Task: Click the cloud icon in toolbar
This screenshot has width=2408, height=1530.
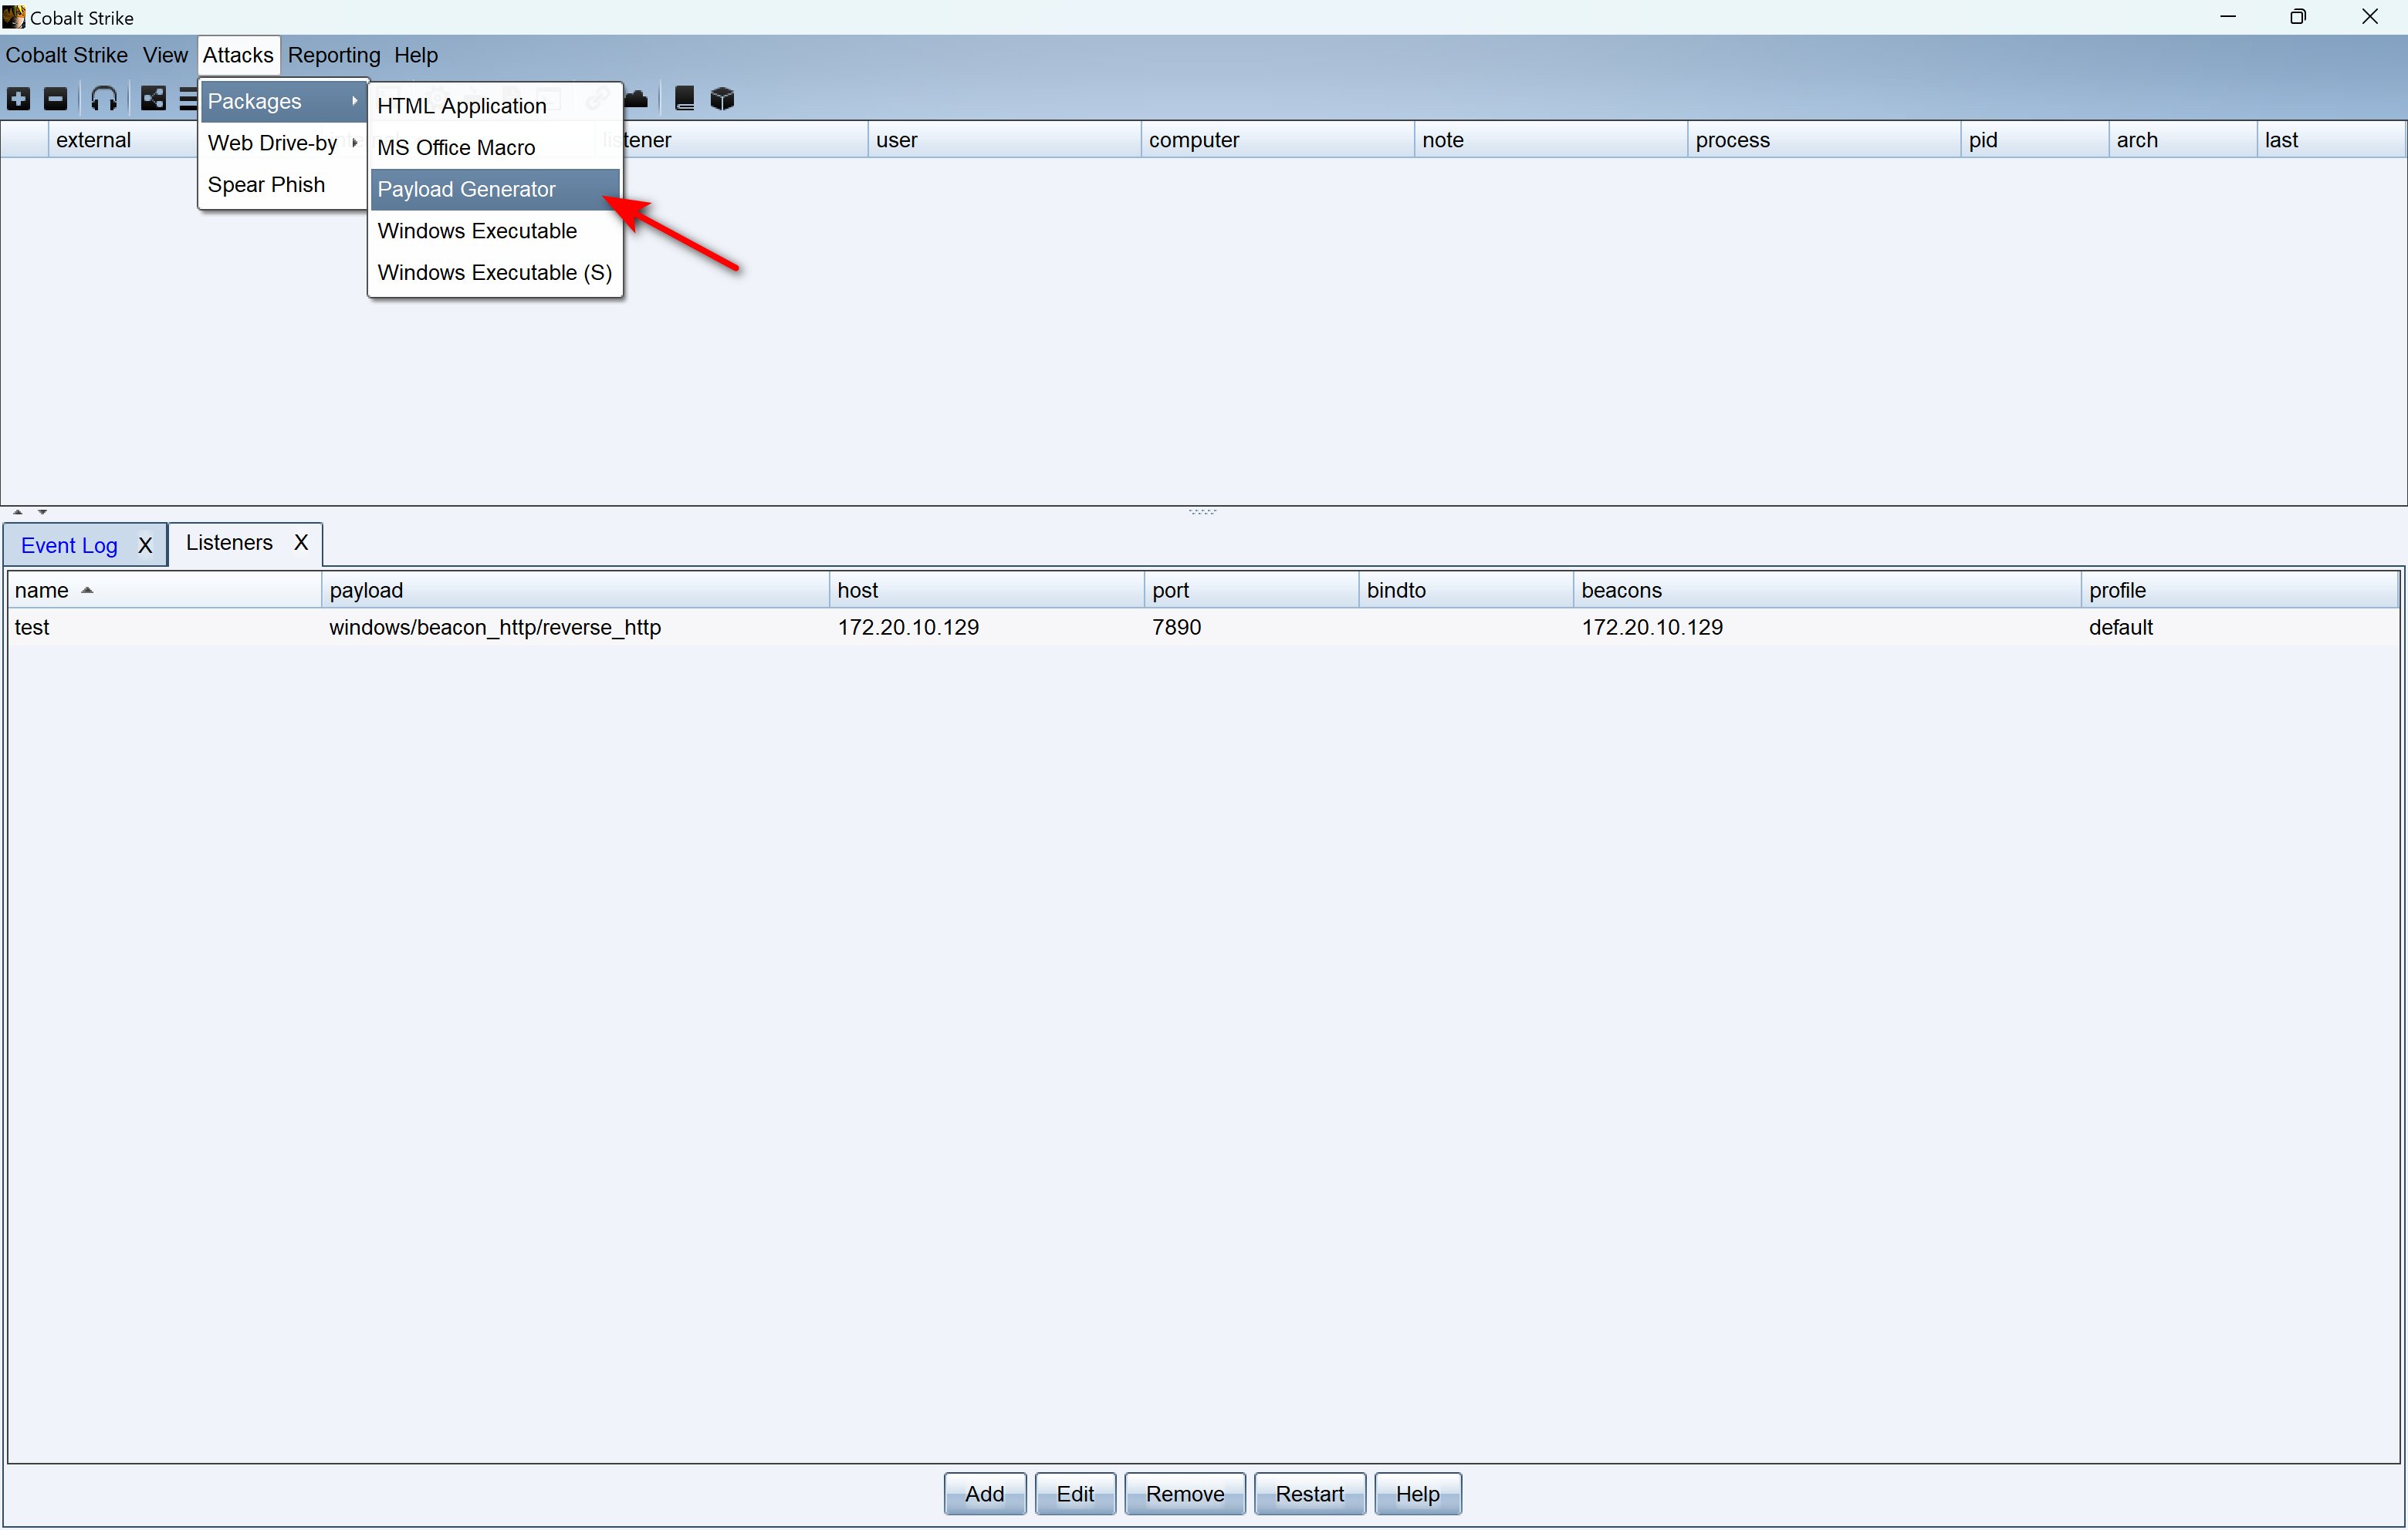Action: click(636, 99)
